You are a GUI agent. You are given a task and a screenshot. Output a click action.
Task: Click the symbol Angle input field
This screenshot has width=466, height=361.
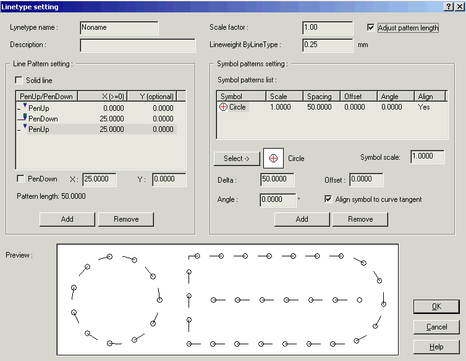pyautogui.click(x=278, y=200)
